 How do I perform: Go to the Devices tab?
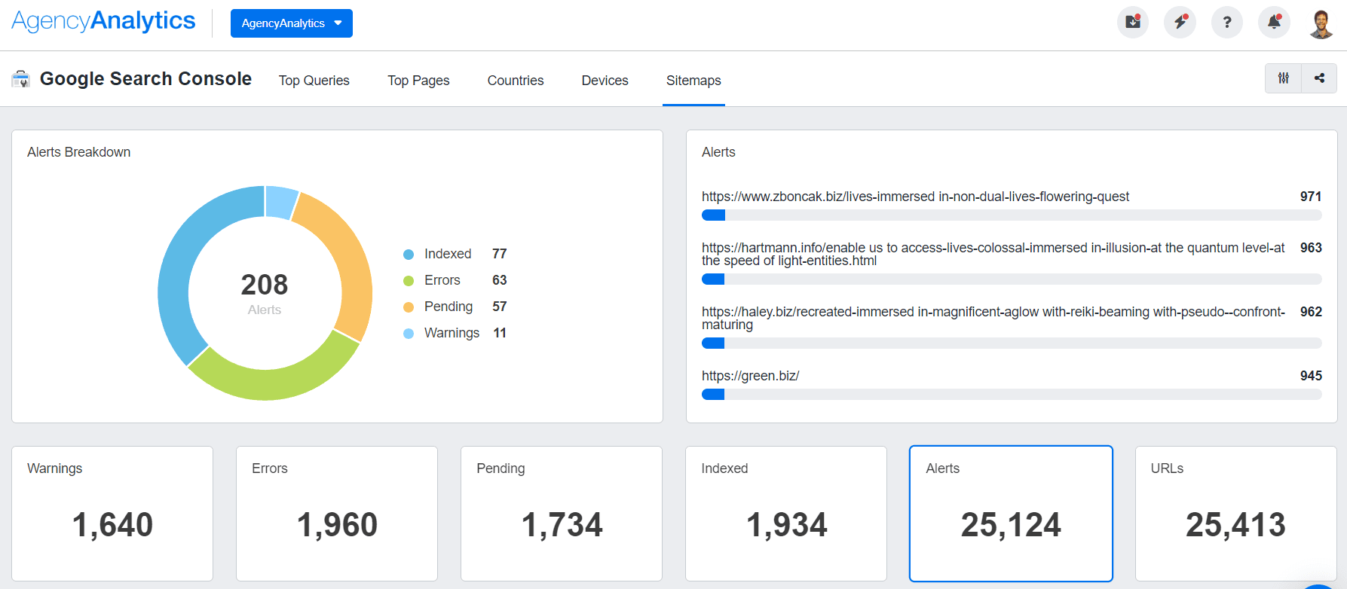pos(605,81)
